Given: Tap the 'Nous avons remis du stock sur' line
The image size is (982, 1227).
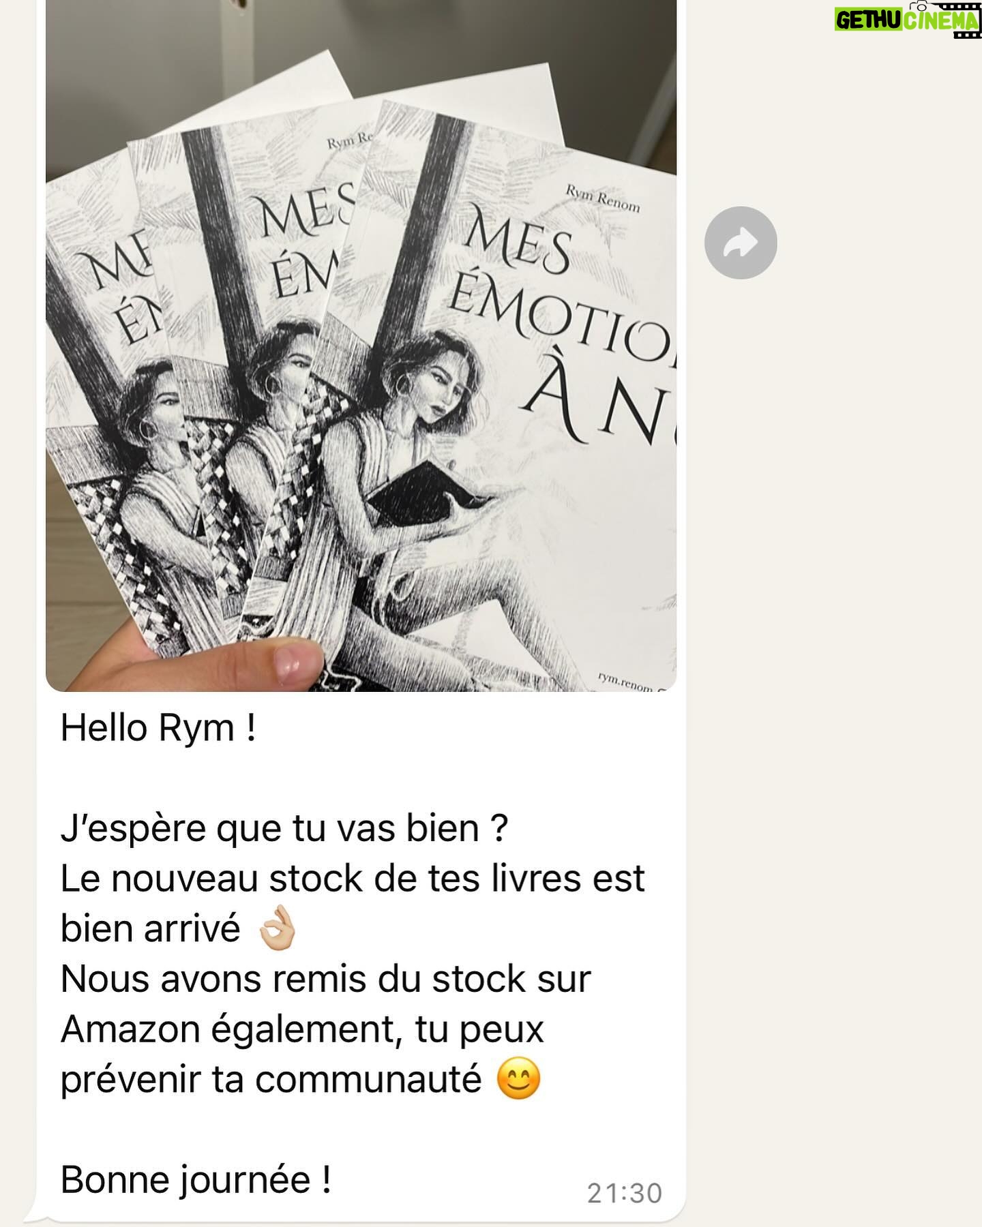Looking at the screenshot, I should click(325, 979).
